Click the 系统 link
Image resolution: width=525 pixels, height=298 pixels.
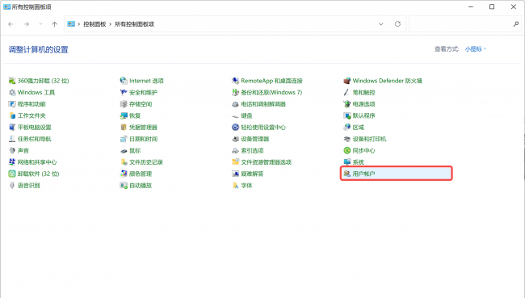tap(359, 162)
